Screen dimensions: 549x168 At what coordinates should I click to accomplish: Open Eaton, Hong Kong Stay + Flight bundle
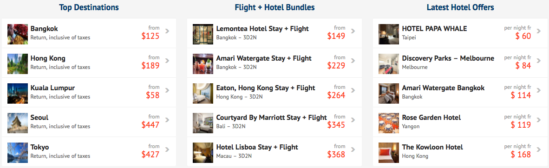coord(266,88)
